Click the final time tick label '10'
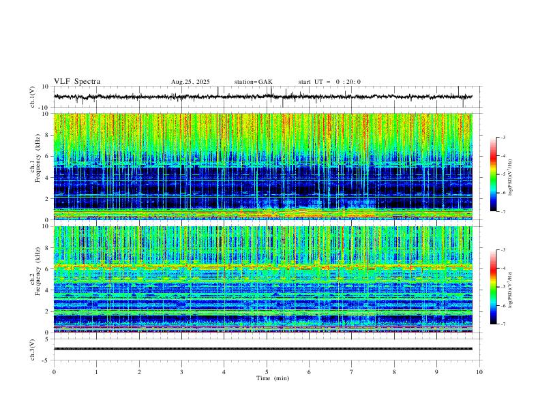This screenshot has height=417, width=540. coord(479,372)
